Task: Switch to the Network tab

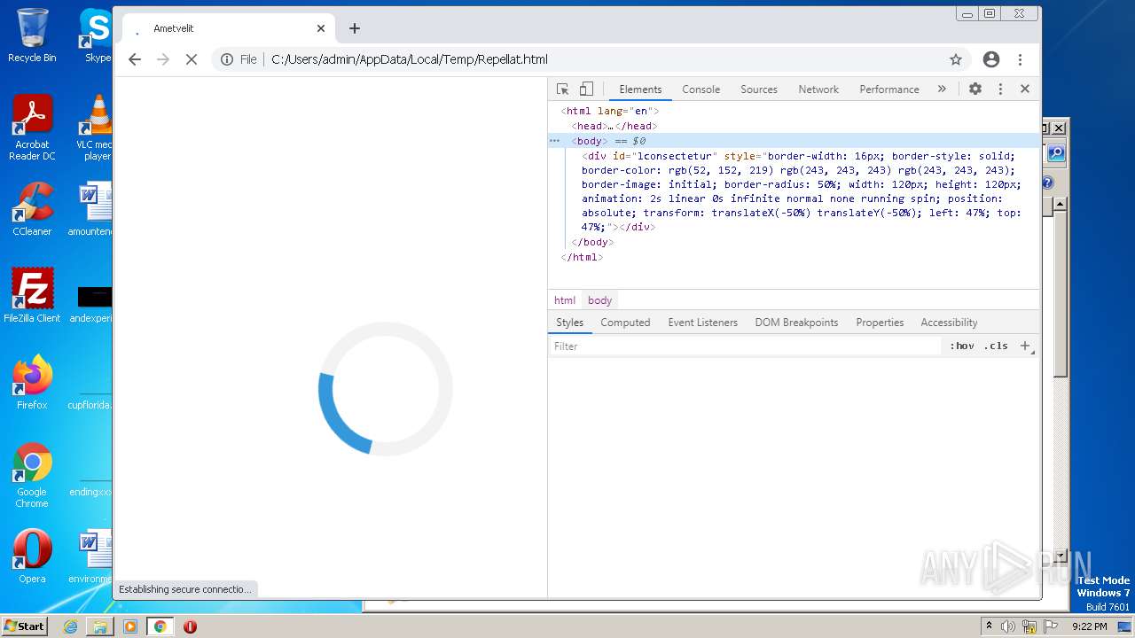Action: tap(818, 89)
